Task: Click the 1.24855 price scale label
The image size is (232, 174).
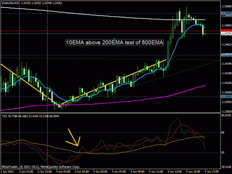Action: 227,26
